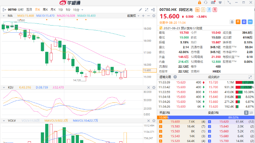Click the help question mark near 逐笔交易
The height and width of the screenshot is (143, 255).
click(175, 77)
